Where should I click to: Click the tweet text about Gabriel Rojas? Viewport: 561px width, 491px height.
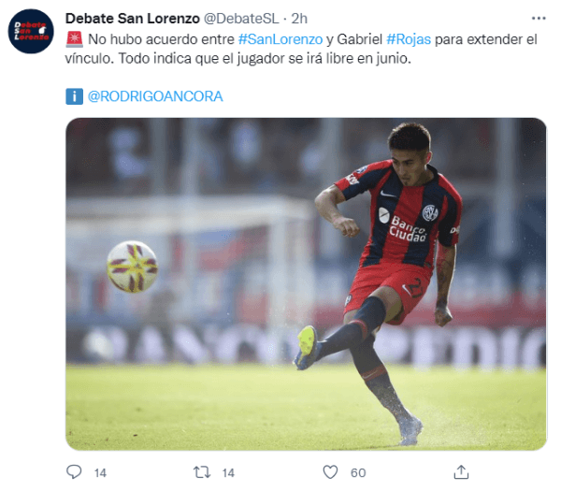[x=301, y=49]
